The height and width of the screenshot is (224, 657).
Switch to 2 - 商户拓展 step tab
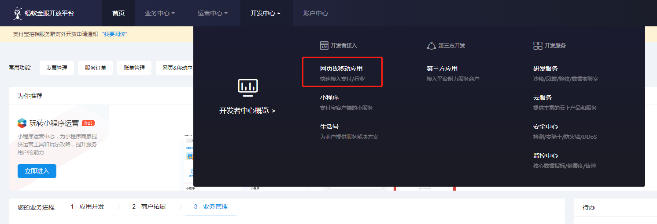149,206
